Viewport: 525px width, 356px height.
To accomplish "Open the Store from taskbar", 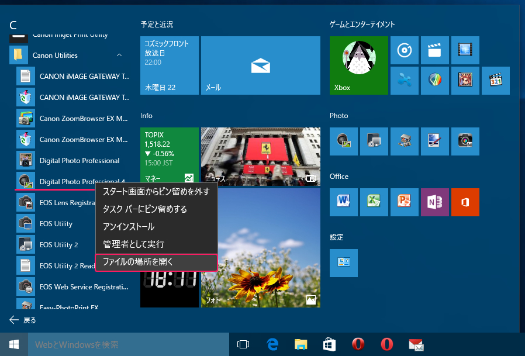I will click(x=329, y=344).
